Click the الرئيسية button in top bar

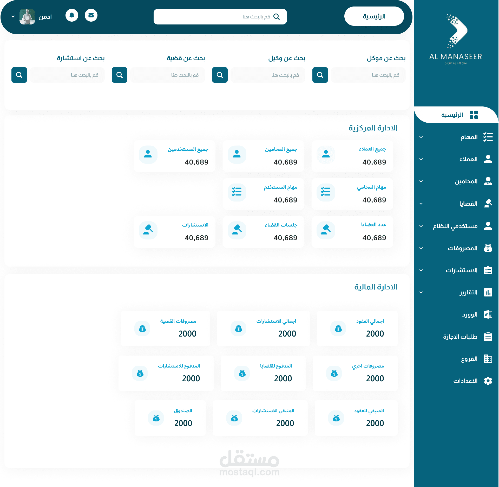click(374, 16)
